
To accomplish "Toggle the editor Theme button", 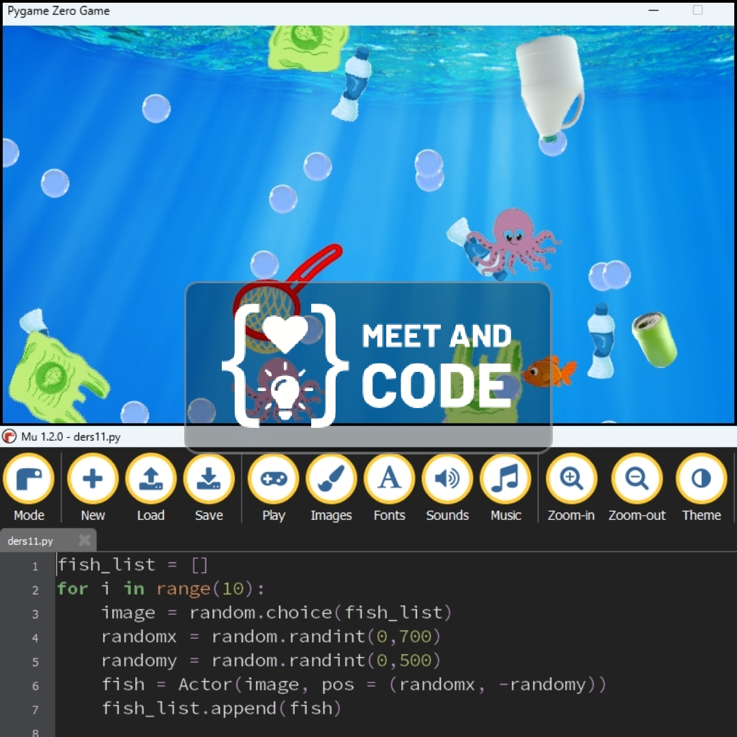I will 702,487.
